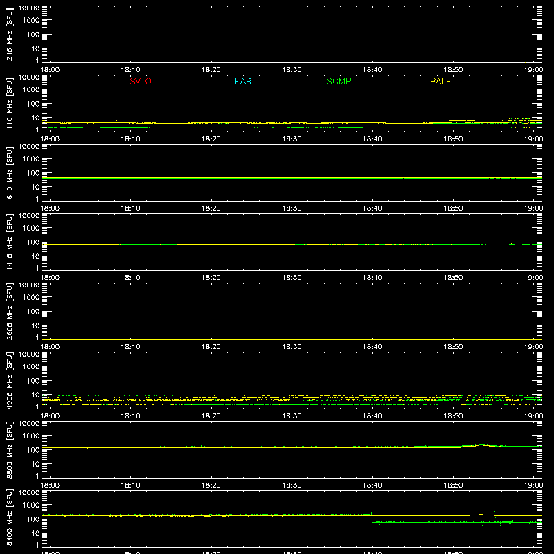554x554 pixels.
Task: Click the 18:30 label under 8800 MHz panel
Action: [292, 485]
